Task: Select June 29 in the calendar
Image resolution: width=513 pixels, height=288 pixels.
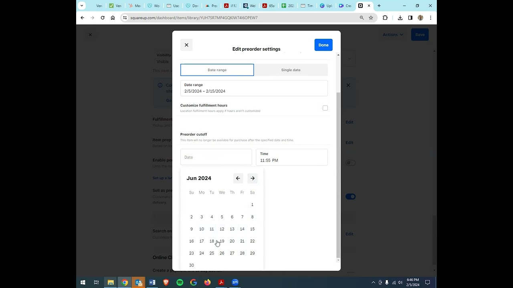Action: point(252,253)
